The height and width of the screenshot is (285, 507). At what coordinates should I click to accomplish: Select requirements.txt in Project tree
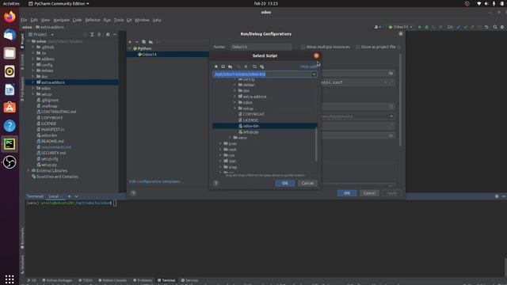click(x=55, y=147)
